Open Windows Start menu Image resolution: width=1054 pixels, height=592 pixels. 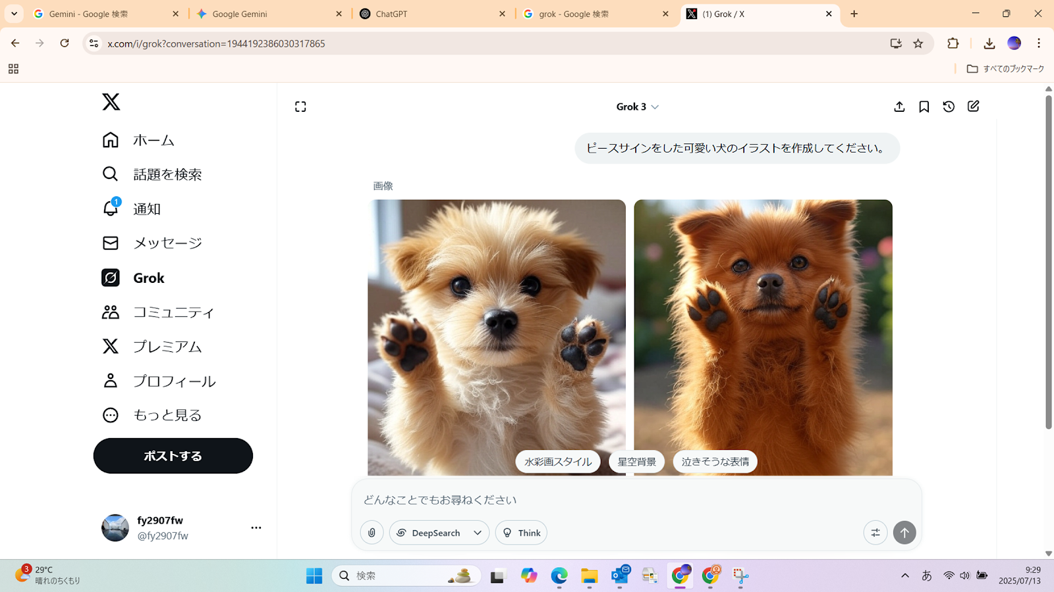314,576
